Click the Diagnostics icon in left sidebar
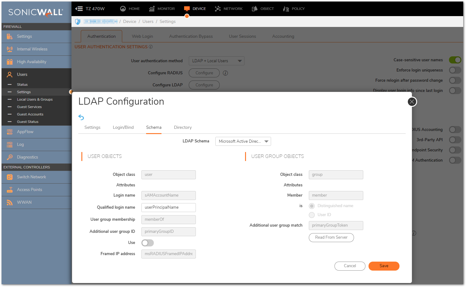The image size is (466, 287). (x=10, y=157)
